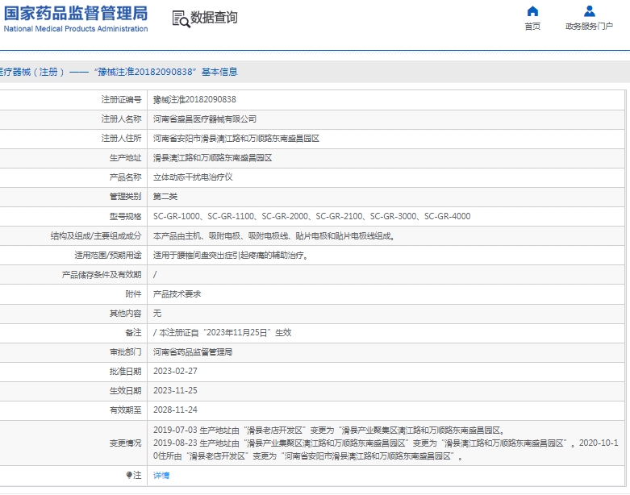Click the 首页 text link
This screenshot has height=495, width=630.
(x=532, y=27)
